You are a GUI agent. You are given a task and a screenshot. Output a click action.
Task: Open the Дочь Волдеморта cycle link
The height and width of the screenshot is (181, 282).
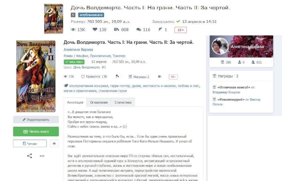[87, 67]
